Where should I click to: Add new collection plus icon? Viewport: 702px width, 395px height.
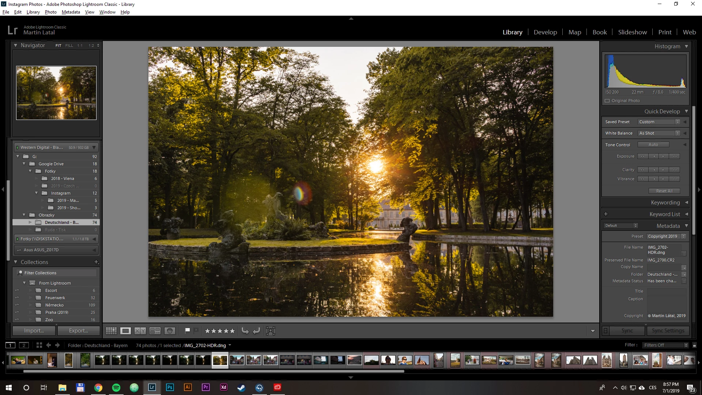click(x=96, y=262)
